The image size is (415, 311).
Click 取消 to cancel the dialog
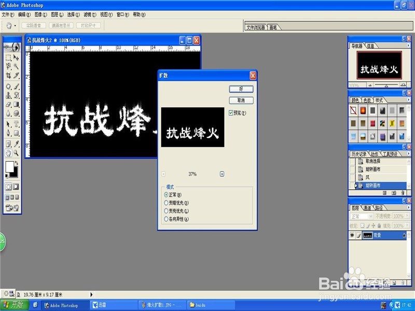(x=240, y=100)
